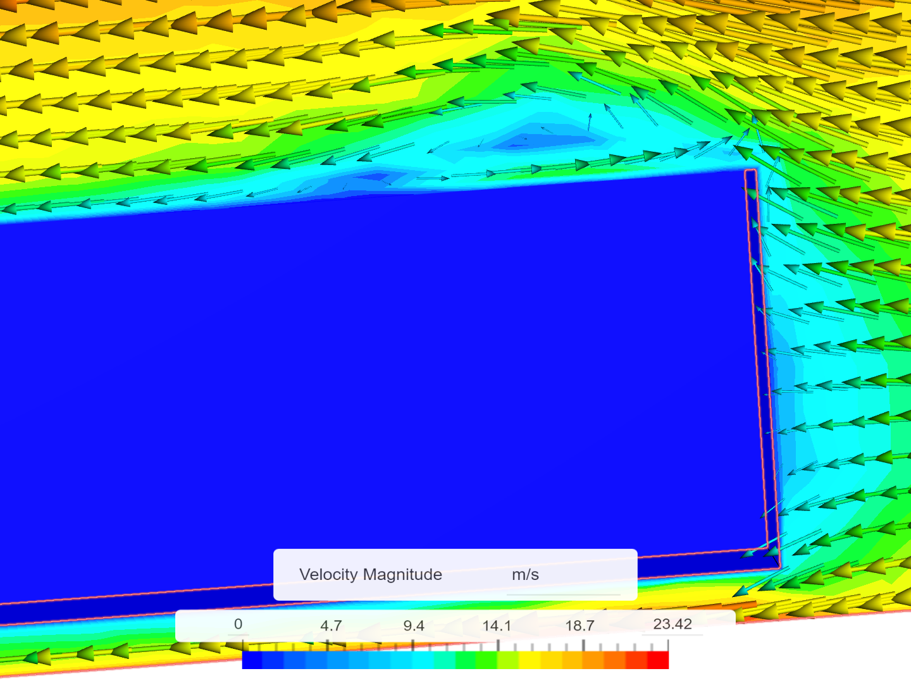The height and width of the screenshot is (683, 911).
Task: Open the m/s unit selector
Action: tap(563, 575)
